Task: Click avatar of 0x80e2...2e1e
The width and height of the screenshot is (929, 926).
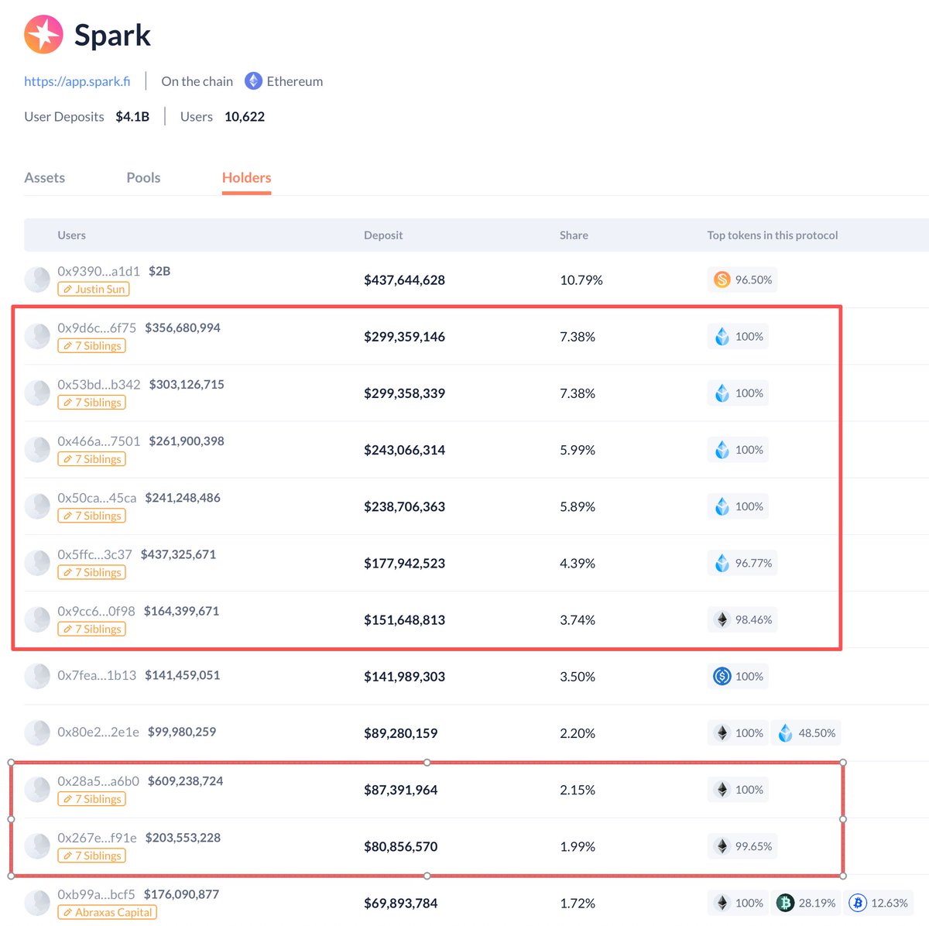Action: tap(37, 732)
